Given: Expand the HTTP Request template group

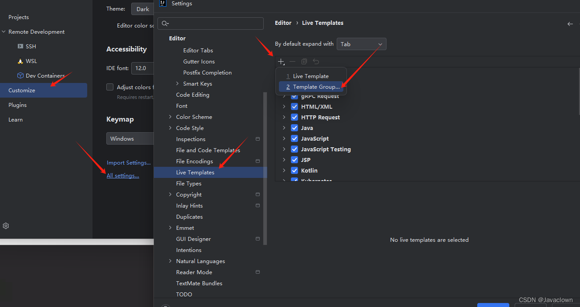Looking at the screenshot, I should point(284,117).
